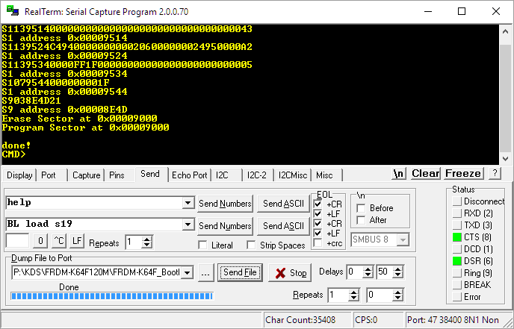Click the Stop button with red X
514x329 pixels.
pyautogui.click(x=291, y=273)
